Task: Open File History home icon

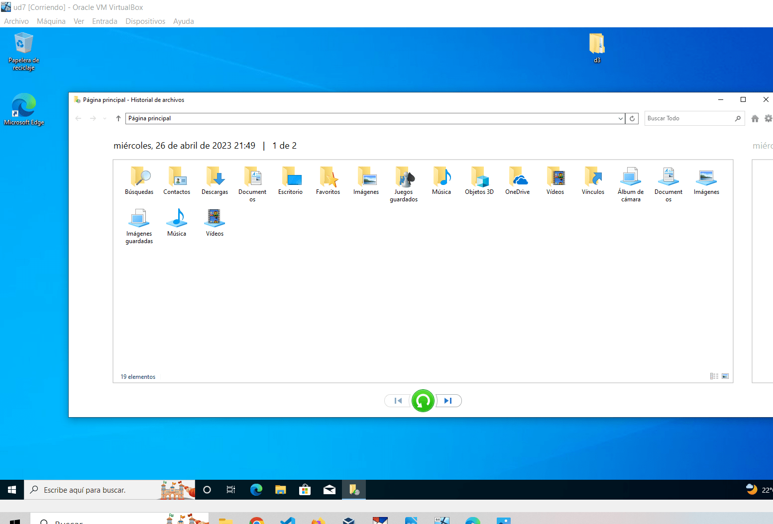Action: (755, 118)
